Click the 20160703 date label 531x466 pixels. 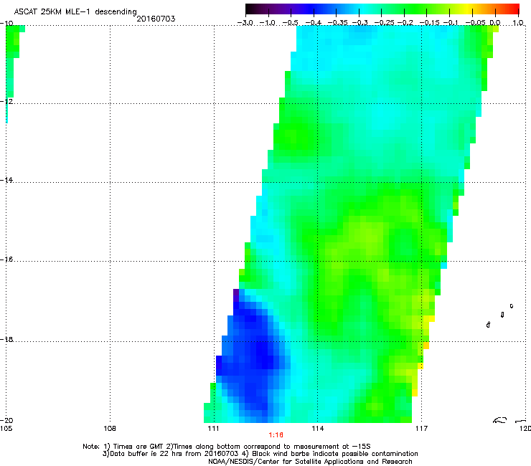point(156,19)
